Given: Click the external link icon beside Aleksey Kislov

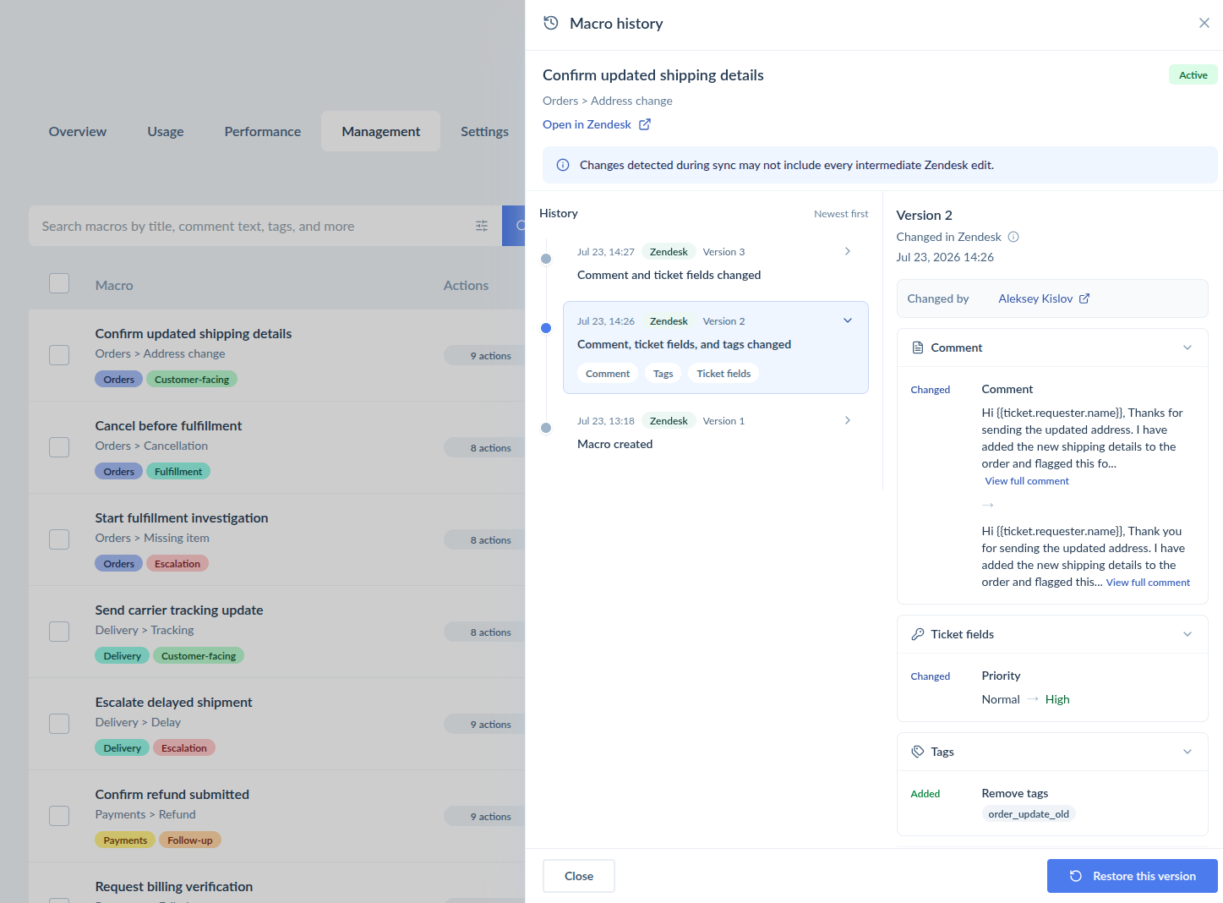Looking at the screenshot, I should (x=1084, y=298).
